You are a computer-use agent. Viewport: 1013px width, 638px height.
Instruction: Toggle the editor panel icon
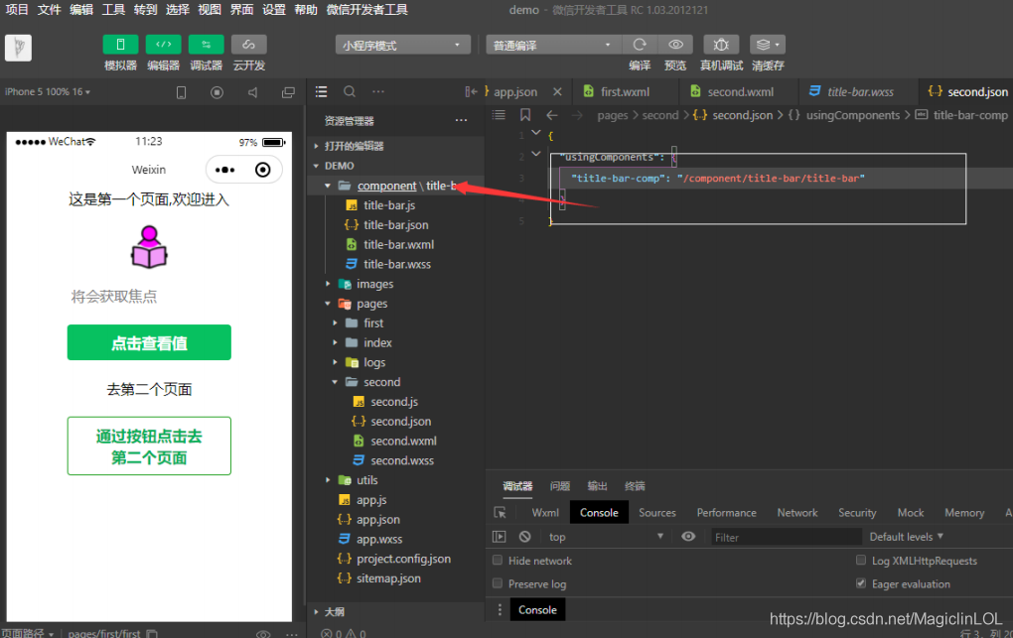pyautogui.click(x=164, y=45)
